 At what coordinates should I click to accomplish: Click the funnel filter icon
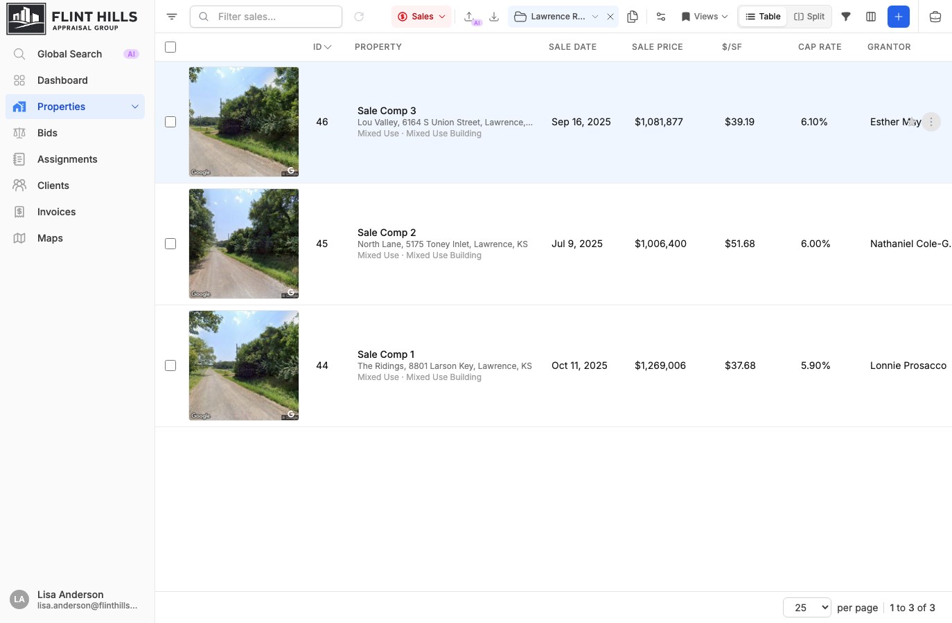[846, 17]
